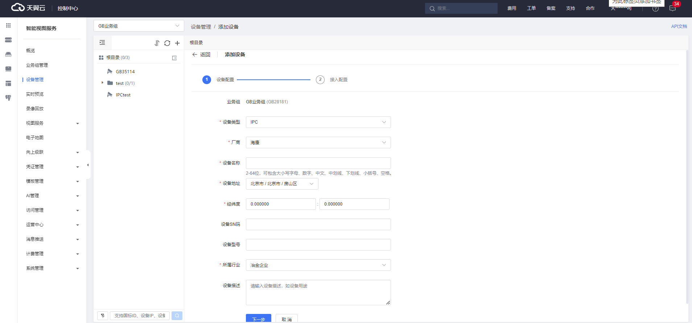Open the 厂商 海康 dropdown
The height and width of the screenshot is (323, 692).
coord(318,142)
